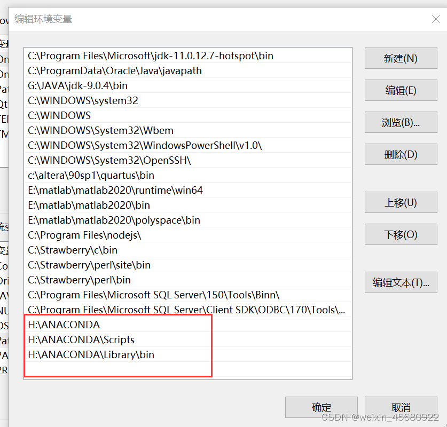Select the H:\ANACONDA entry

pyautogui.click(x=188, y=325)
